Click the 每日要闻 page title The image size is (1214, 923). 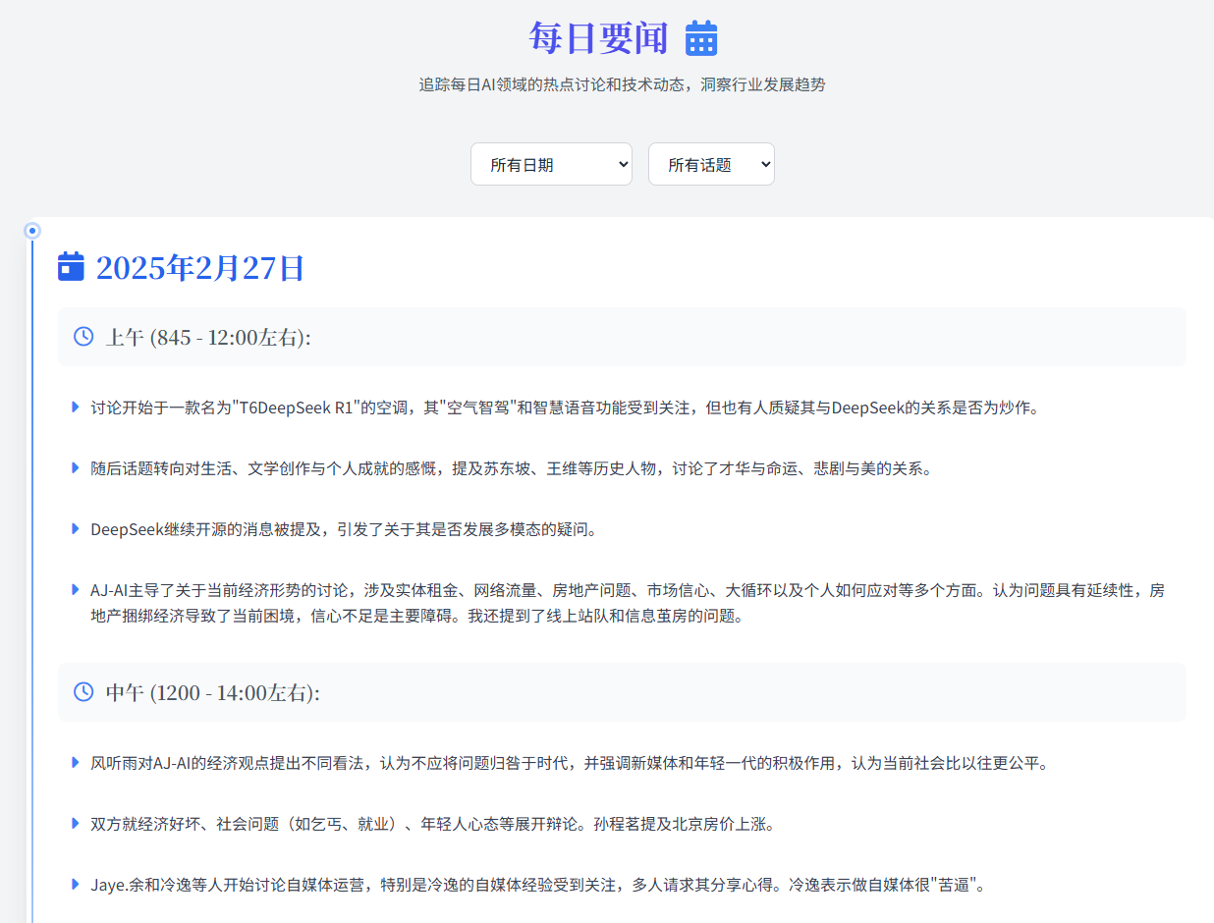[x=598, y=38]
